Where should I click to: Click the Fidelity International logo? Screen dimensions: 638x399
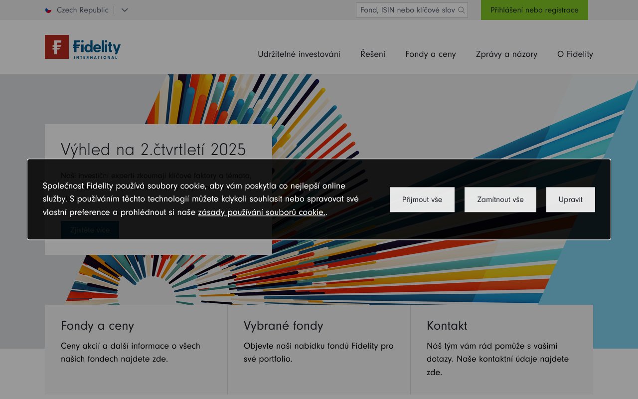(82, 47)
